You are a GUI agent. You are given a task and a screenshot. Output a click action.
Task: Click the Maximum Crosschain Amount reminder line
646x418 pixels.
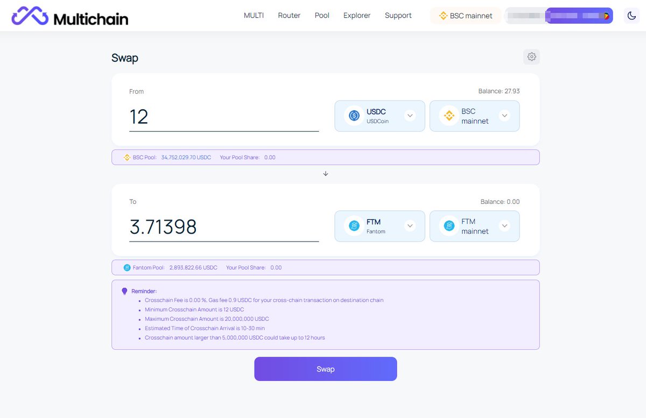click(x=207, y=319)
